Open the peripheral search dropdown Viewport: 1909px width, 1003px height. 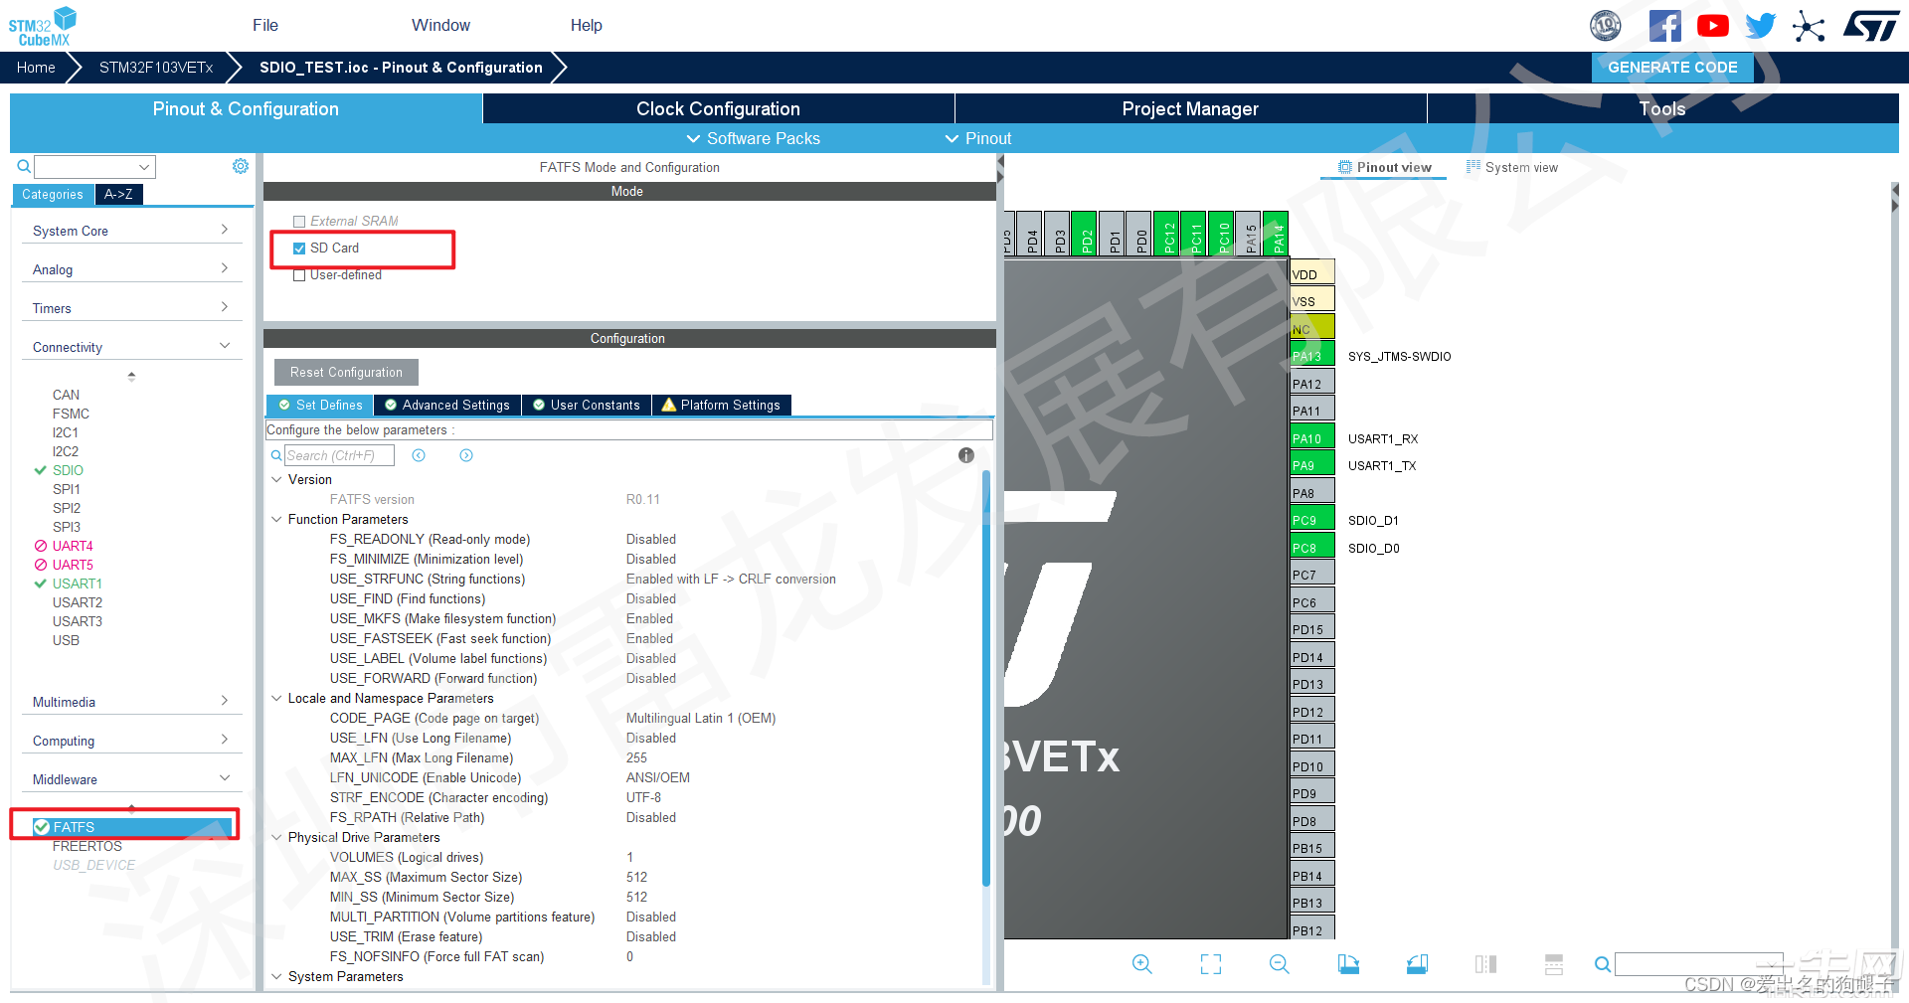144,167
